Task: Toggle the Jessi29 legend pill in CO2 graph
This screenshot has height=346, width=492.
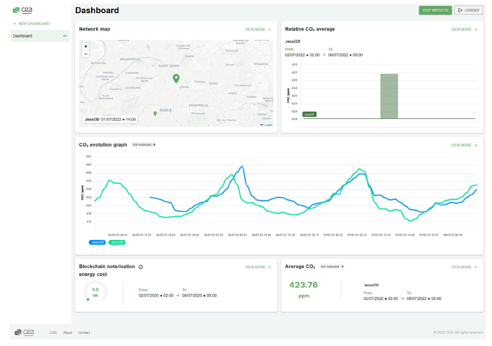Action: [117, 242]
